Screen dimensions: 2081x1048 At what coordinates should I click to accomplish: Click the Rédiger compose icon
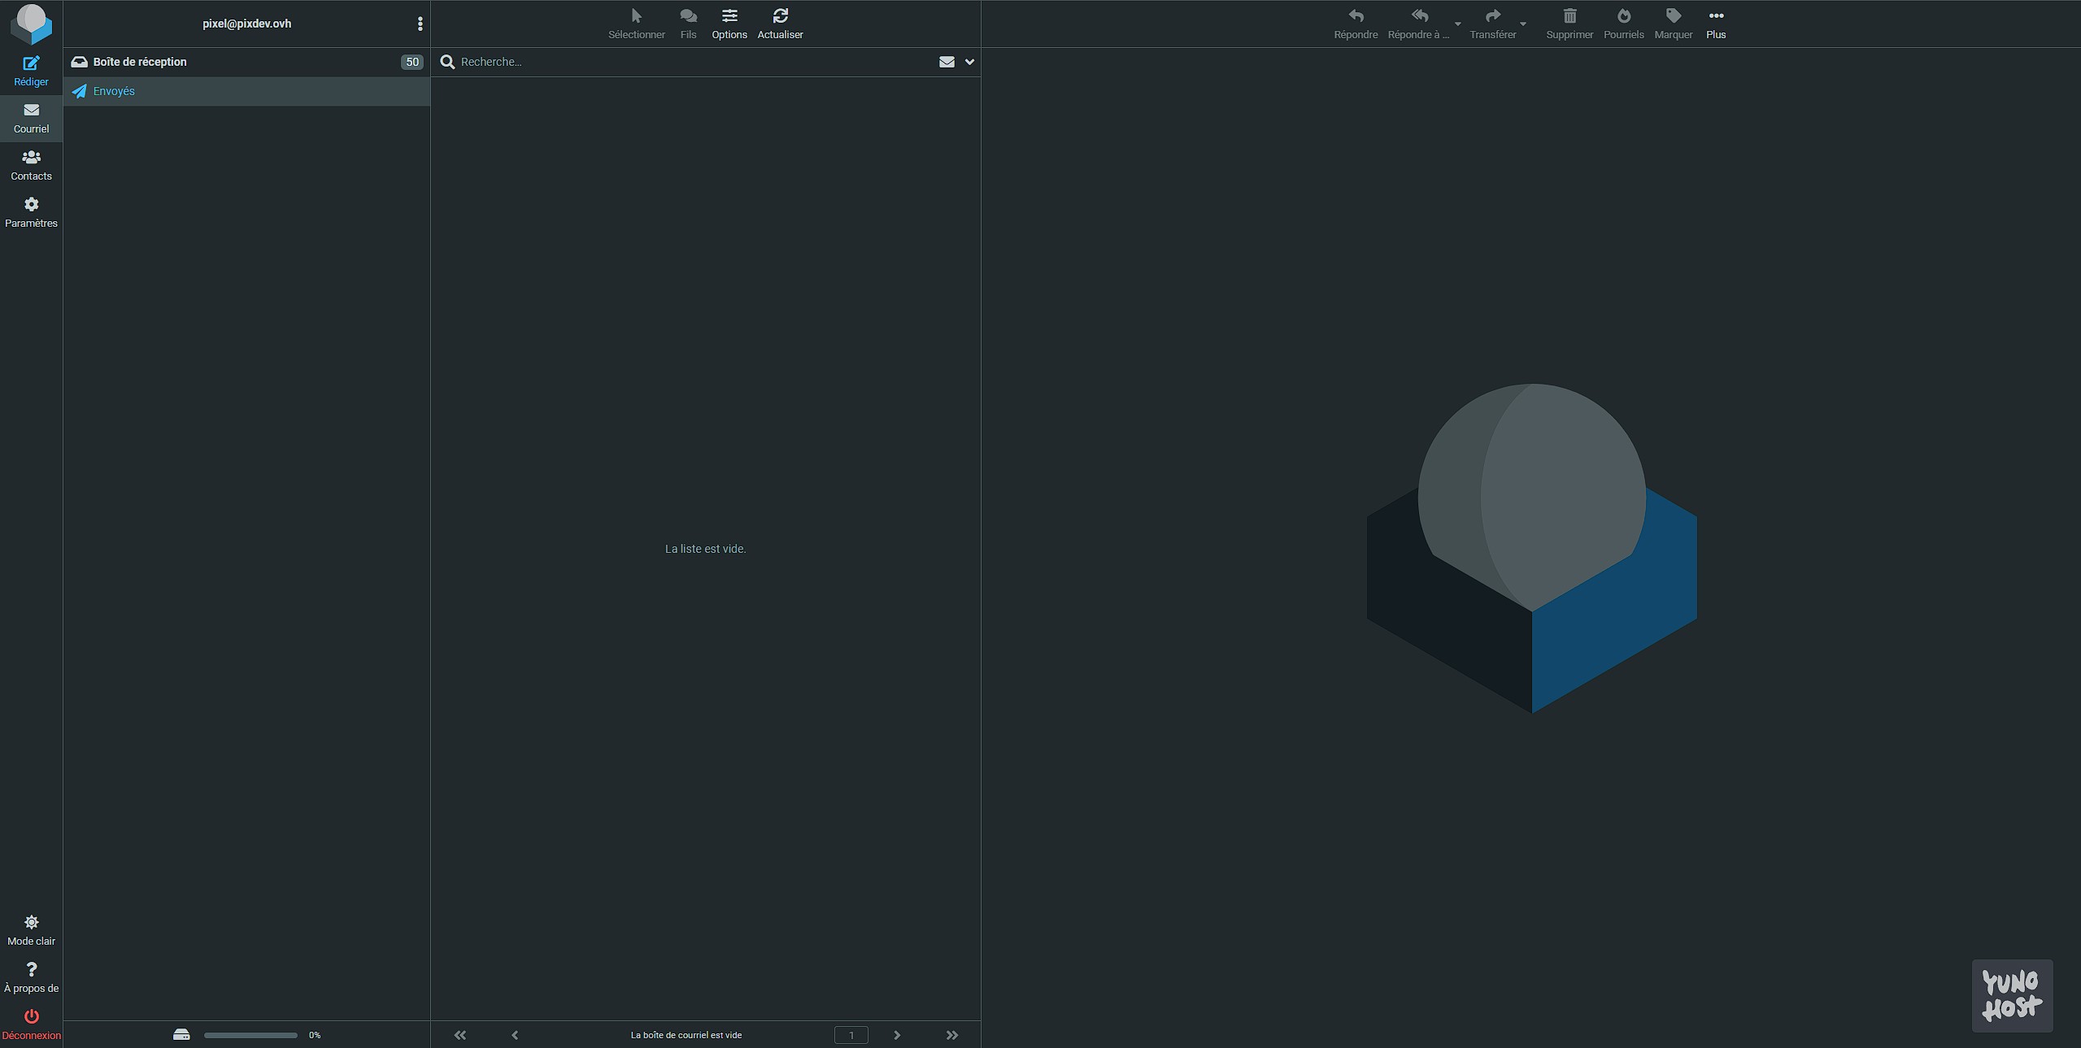31,63
